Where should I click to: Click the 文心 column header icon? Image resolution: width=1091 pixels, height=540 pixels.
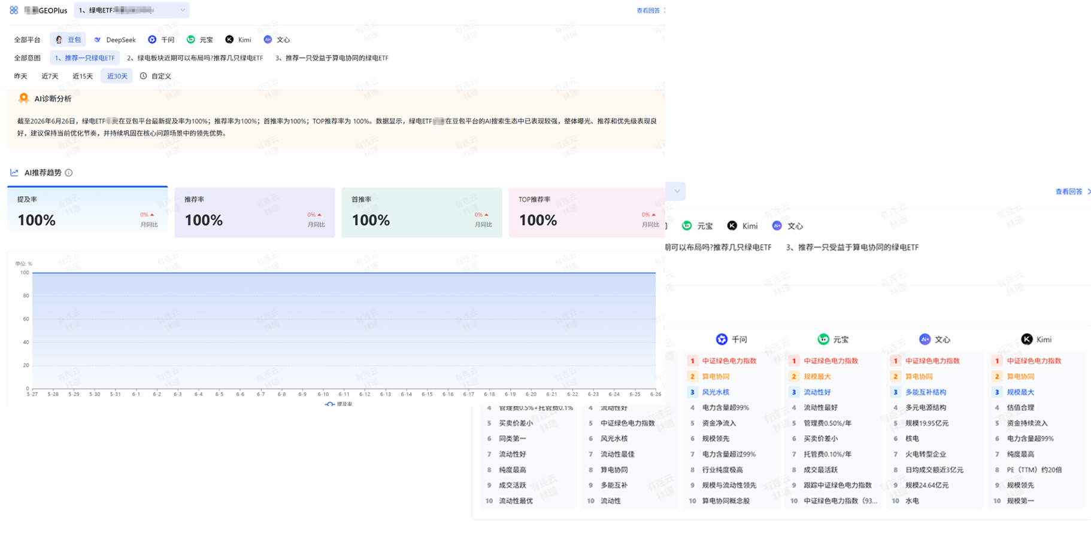pos(925,339)
